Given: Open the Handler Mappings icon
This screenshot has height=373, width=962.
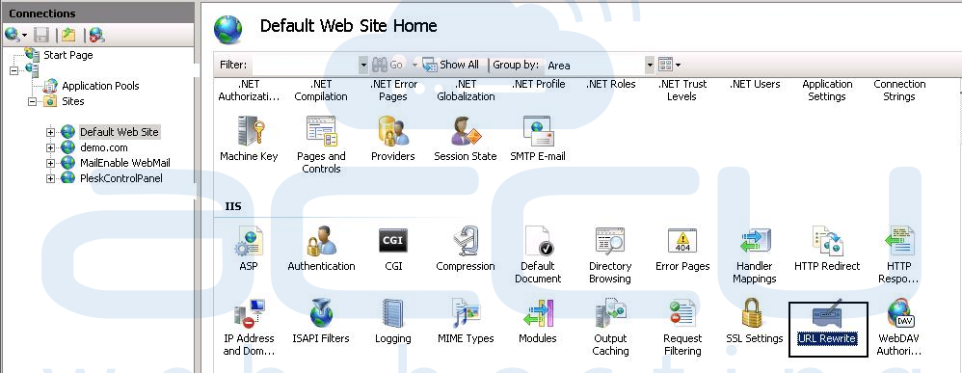Looking at the screenshot, I should coord(754,241).
